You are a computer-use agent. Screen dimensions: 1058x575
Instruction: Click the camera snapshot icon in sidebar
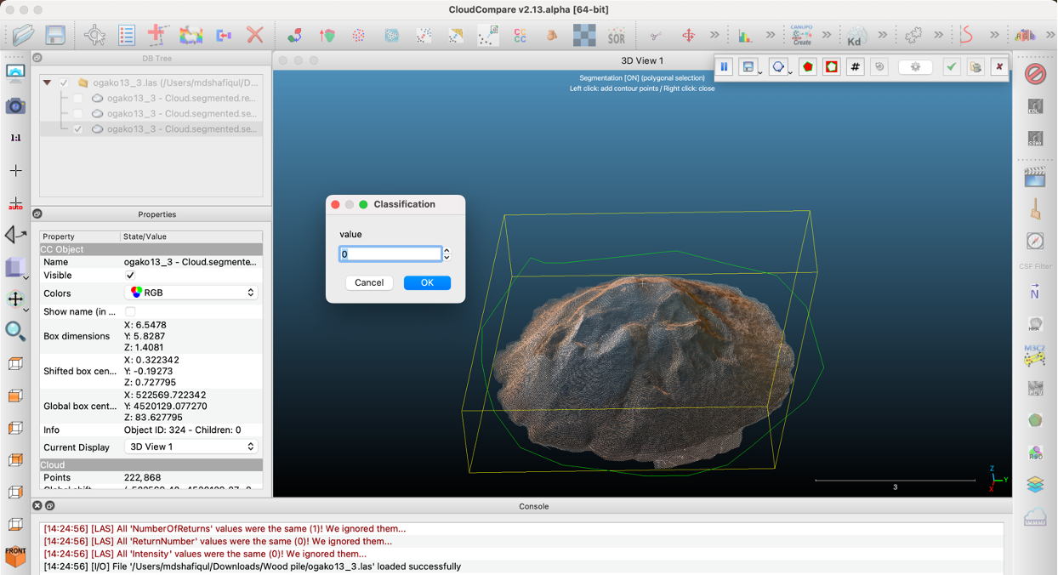15,106
